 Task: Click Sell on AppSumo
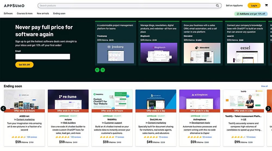click(234, 5)
